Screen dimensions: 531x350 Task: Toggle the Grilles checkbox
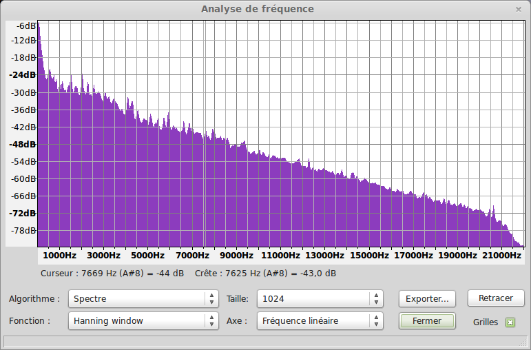click(x=510, y=322)
